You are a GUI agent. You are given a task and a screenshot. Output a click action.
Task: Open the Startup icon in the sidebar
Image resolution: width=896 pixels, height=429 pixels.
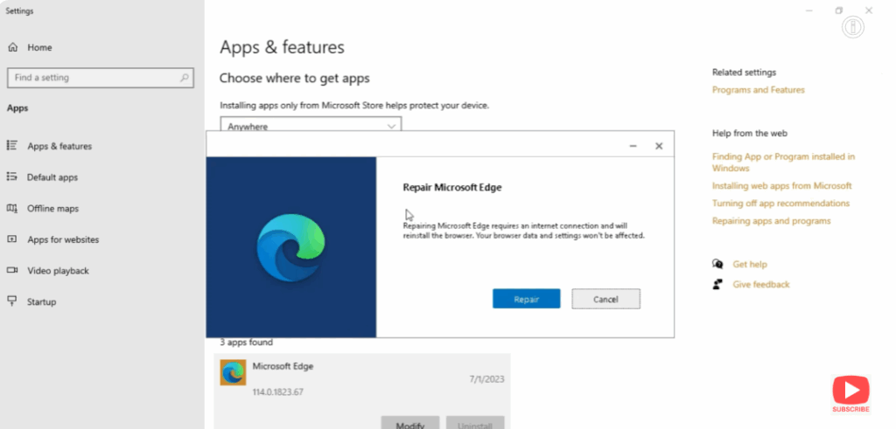[x=12, y=301]
